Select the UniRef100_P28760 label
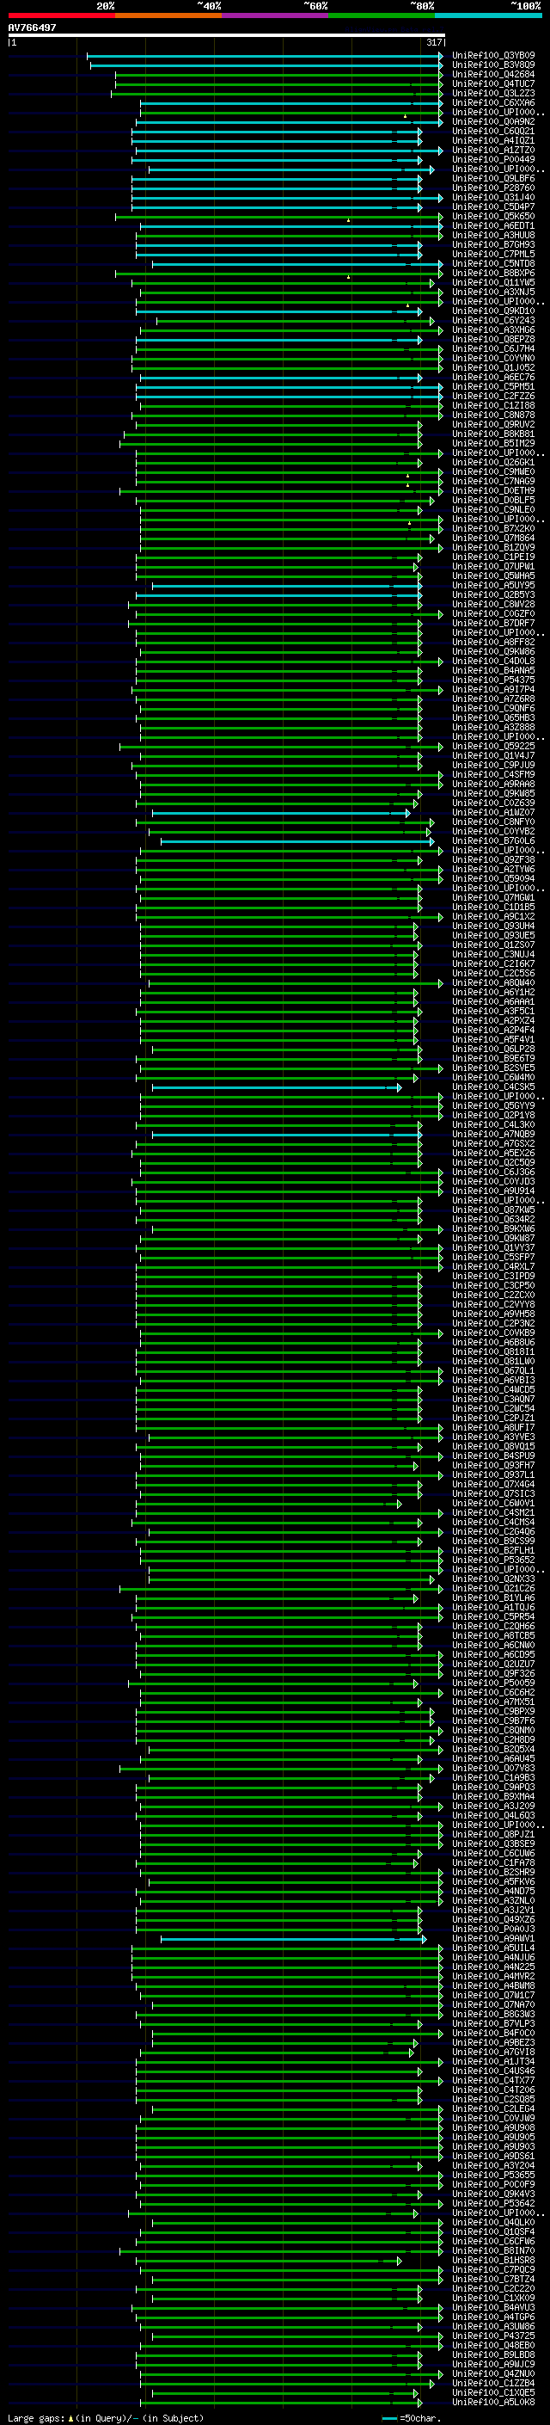The width and height of the screenshot is (550, 2425). tap(493, 188)
